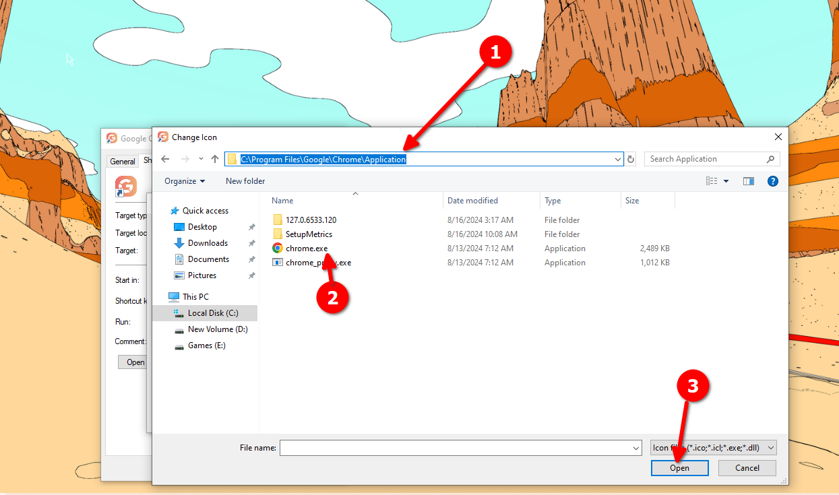Switch to General tab in properties window
Viewport: 839px width, 495px height.
(x=123, y=161)
